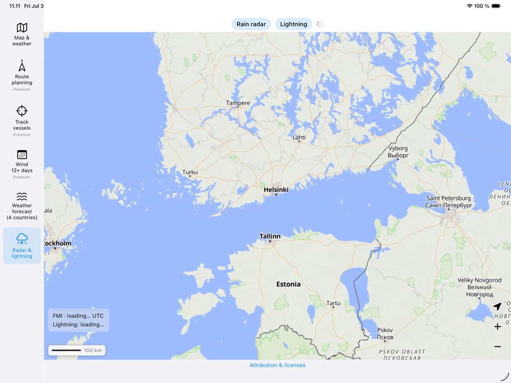Tap the Tallinn city label on map
The image size is (511, 383).
point(270,236)
